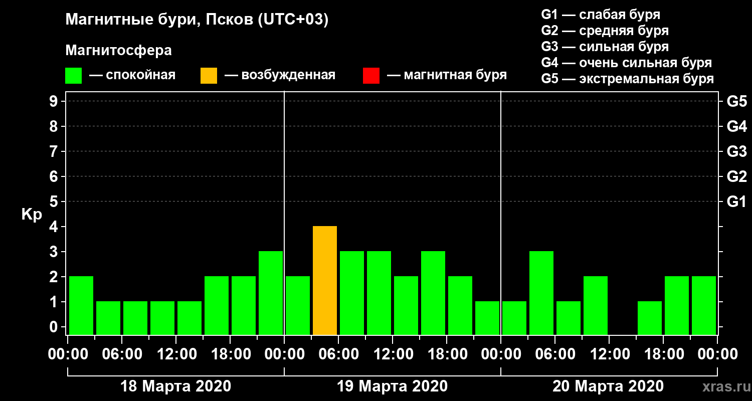Select the 20 March 03:00–06:00 Kp 3 bar
752x401 pixels.
point(541,293)
